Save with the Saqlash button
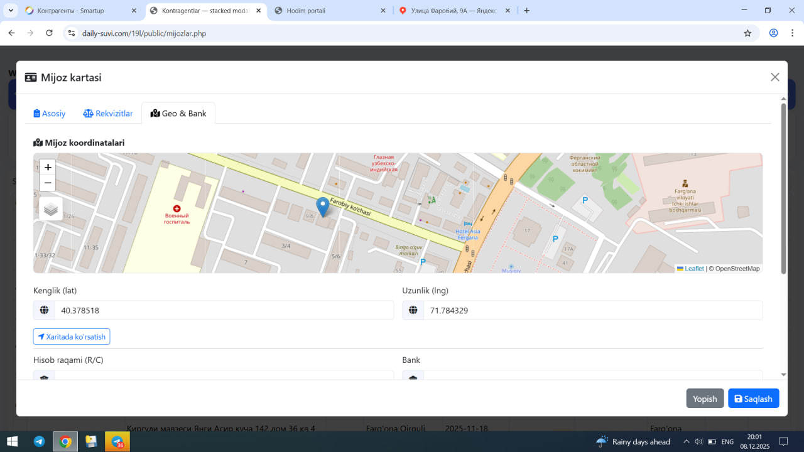This screenshot has width=804, height=452. pyautogui.click(x=753, y=399)
